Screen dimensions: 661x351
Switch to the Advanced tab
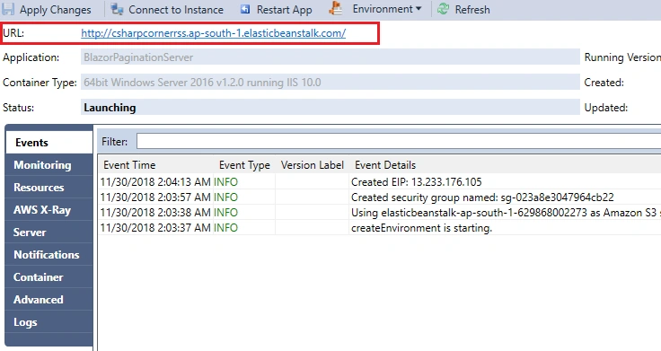coord(48,299)
